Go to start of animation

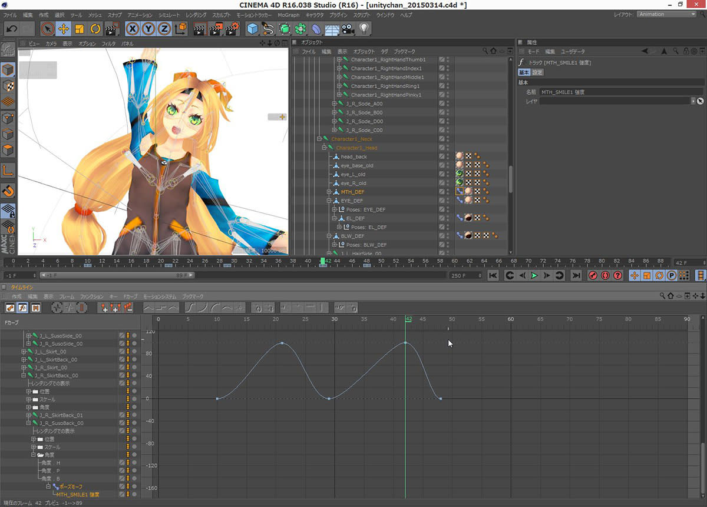(493, 275)
